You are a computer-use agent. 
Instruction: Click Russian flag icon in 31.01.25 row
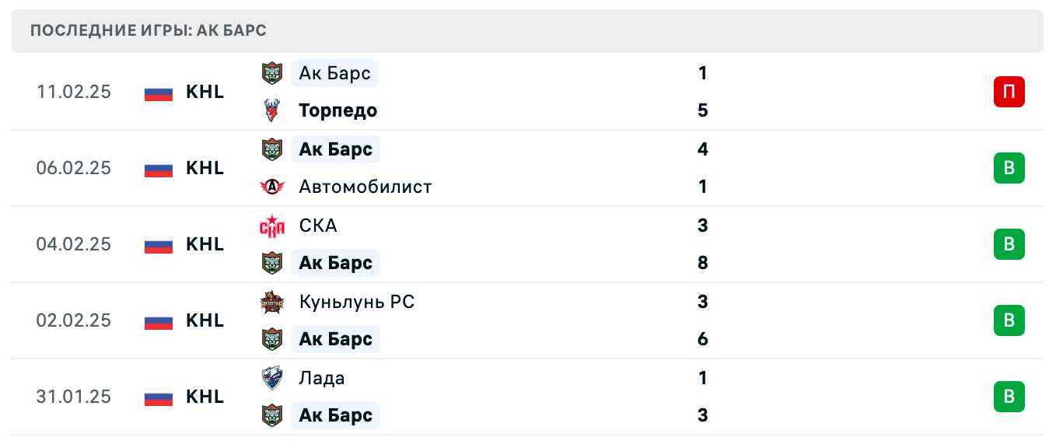coord(159,397)
